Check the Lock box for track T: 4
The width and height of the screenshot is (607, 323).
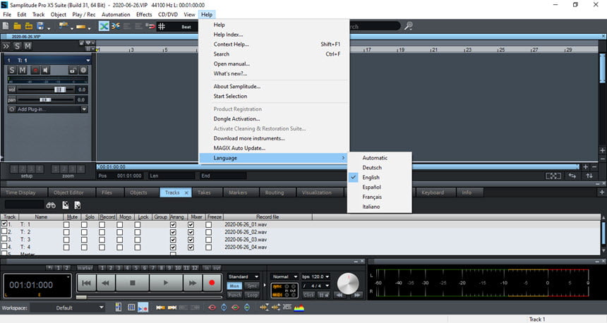tap(138, 247)
